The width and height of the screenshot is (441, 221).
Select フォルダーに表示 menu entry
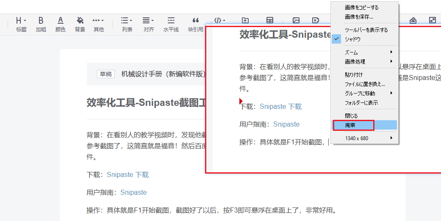pos(364,102)
